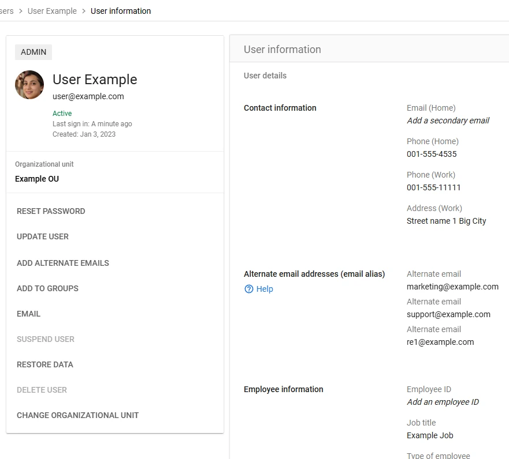This screenshot has width=509, height=459.
Task: Open CHANGE ORGANIZATIONAL UNIT
Action: tap(78, 415)
